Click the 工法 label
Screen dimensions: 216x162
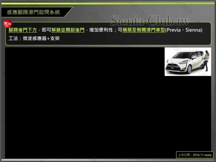13,38
